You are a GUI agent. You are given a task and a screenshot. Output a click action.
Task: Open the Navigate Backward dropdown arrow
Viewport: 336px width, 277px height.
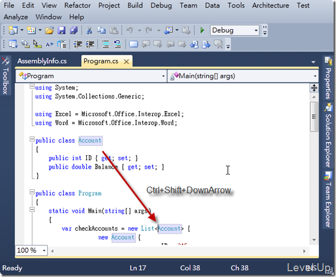pyautogui.click(x=177, y=30)
